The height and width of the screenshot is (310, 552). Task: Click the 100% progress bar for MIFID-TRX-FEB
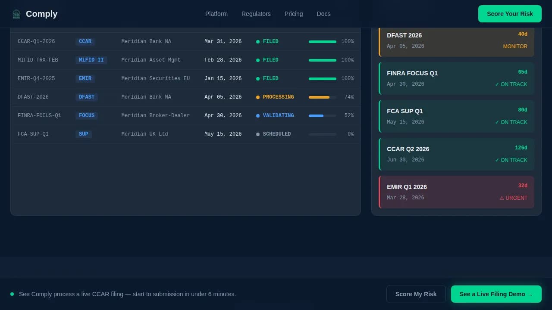coord(323,60)
